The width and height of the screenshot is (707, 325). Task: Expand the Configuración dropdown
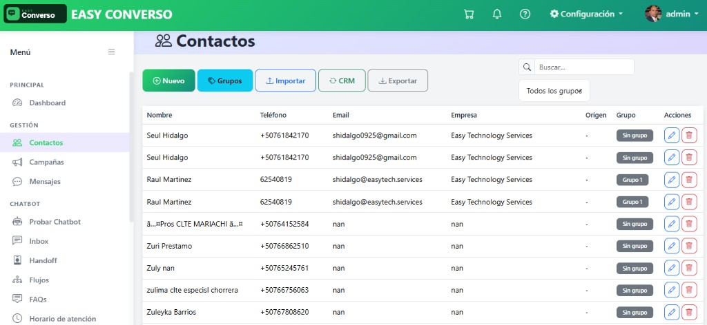click(586, 14)
